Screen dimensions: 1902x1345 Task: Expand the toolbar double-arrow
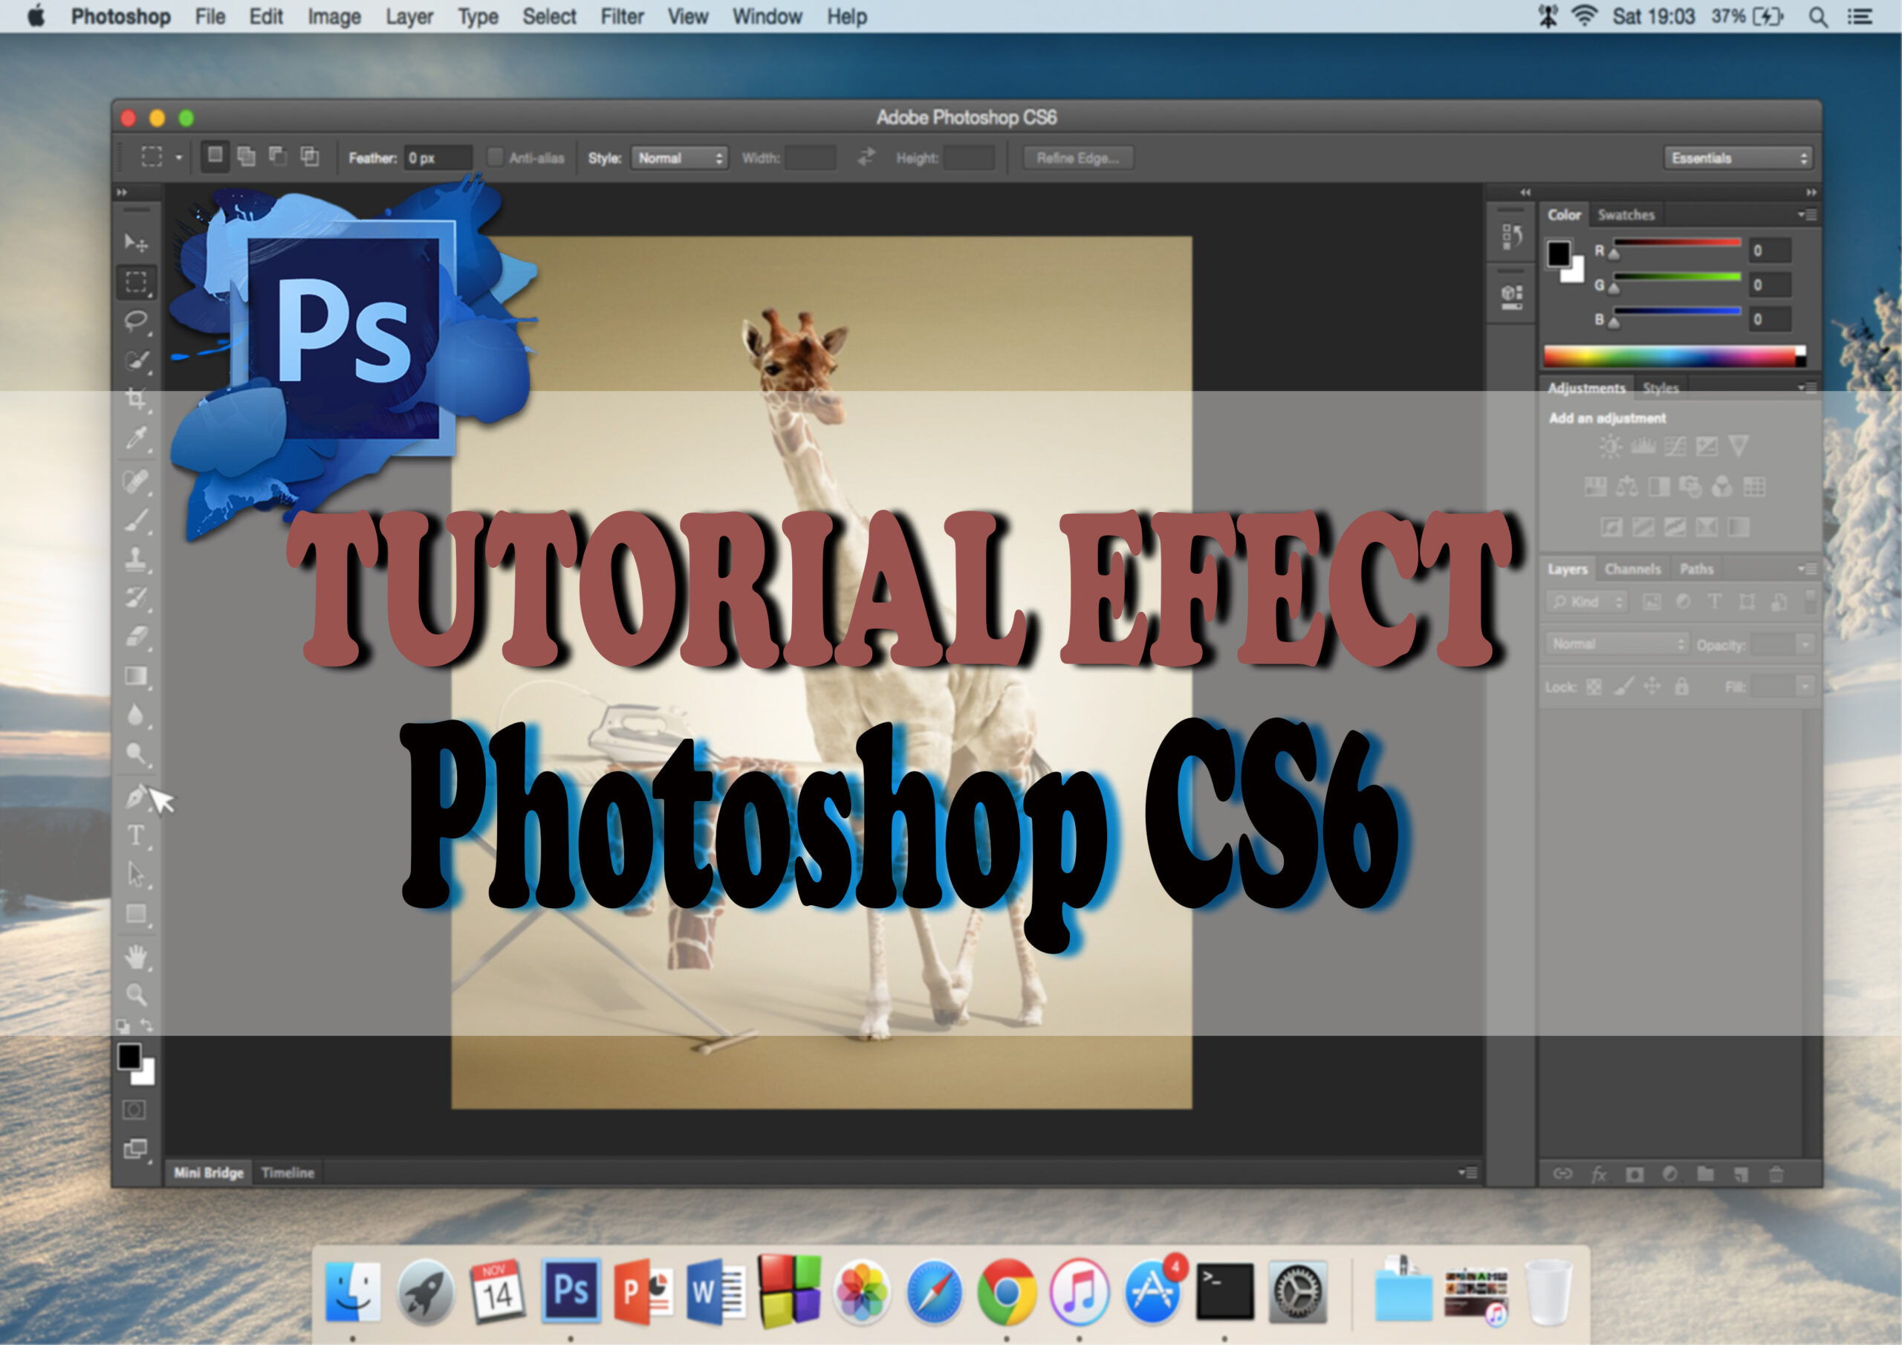click(x=123, y=192)
